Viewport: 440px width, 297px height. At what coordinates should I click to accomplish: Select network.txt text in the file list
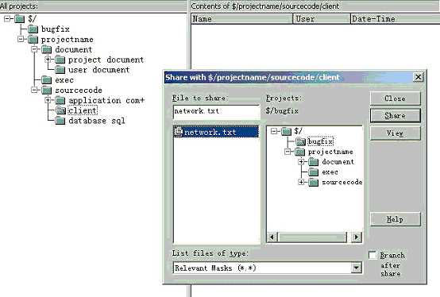coord(210,132)
